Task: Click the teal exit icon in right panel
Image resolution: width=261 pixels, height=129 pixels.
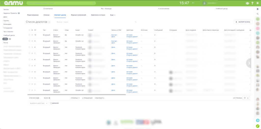Action: click(x=257, y=120)
